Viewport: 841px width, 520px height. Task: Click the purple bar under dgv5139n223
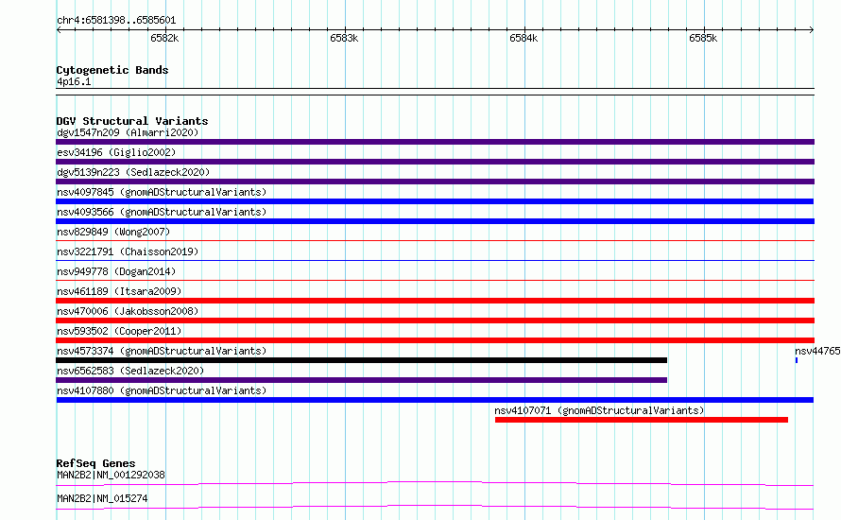coord(435,182)
